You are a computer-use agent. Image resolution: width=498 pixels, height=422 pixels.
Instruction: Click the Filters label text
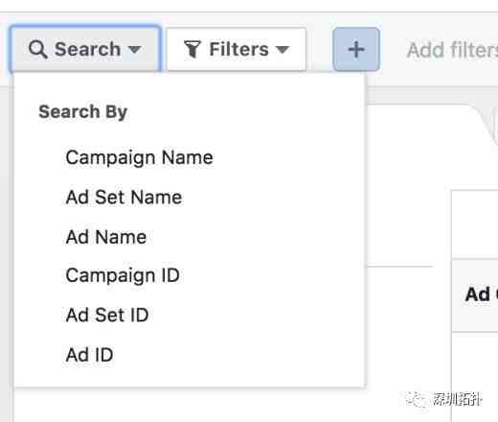coord(238,49)
